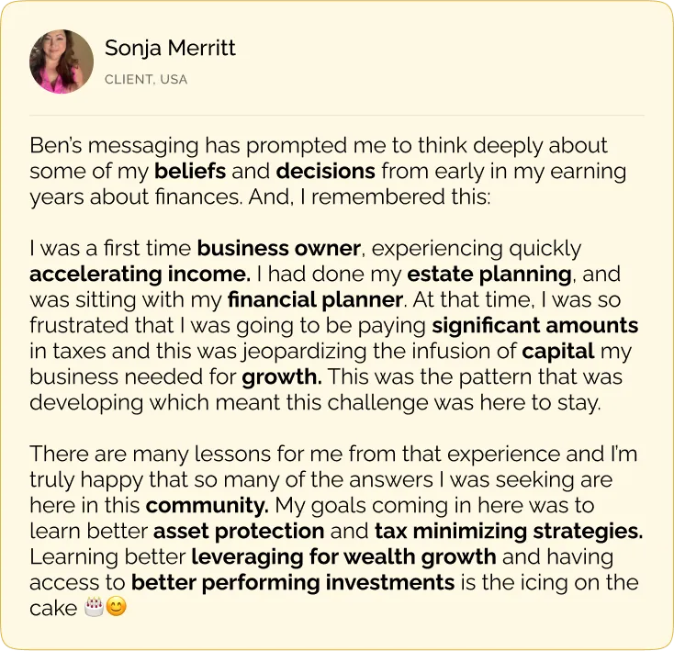
Task: Click the CLIENT, USA label
Action: click(146, 80)
